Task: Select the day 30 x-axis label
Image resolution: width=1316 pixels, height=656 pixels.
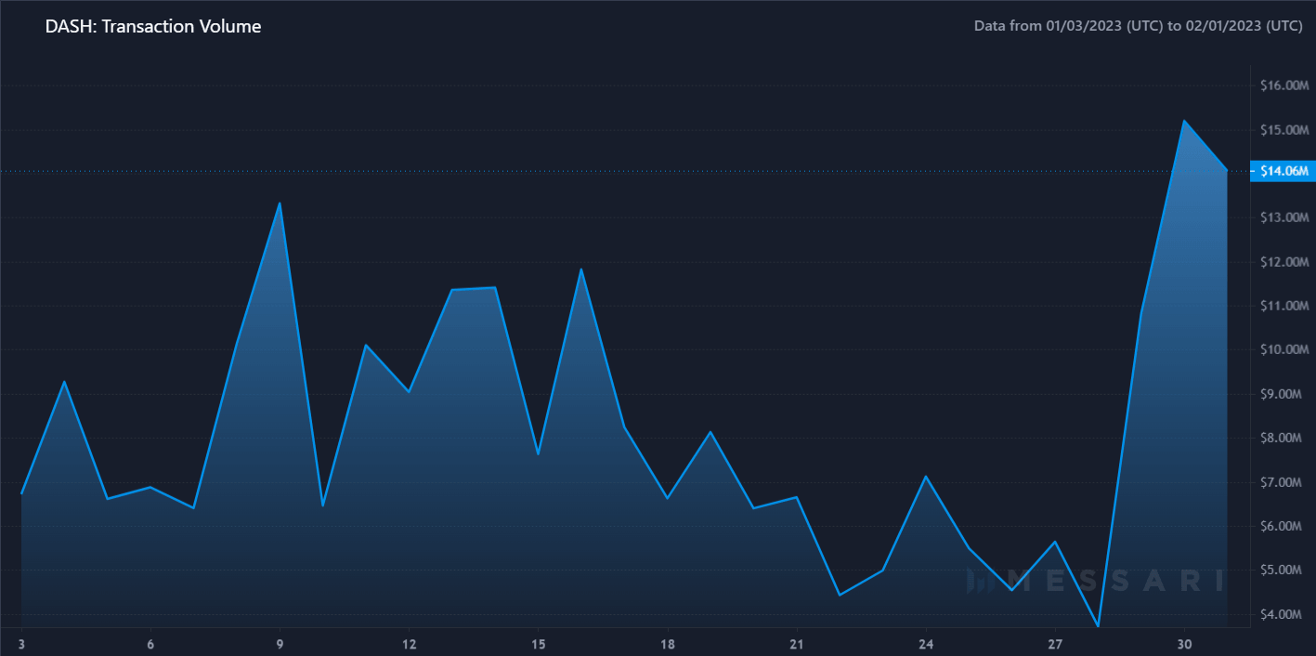Action: (x=1185, y=642)
